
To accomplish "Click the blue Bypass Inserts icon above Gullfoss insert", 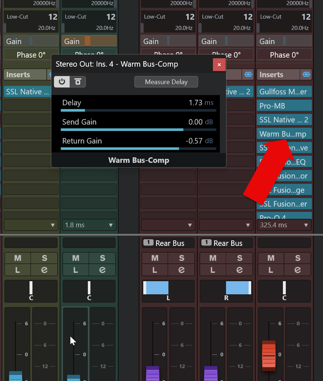I will pos(306,74).
